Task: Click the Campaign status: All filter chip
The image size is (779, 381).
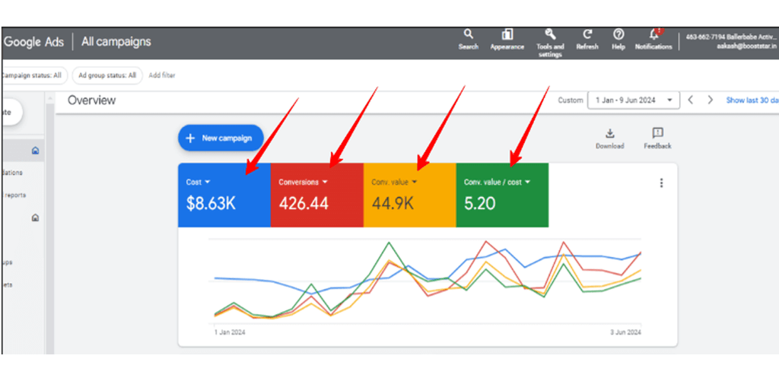Action: click(32, 75)
